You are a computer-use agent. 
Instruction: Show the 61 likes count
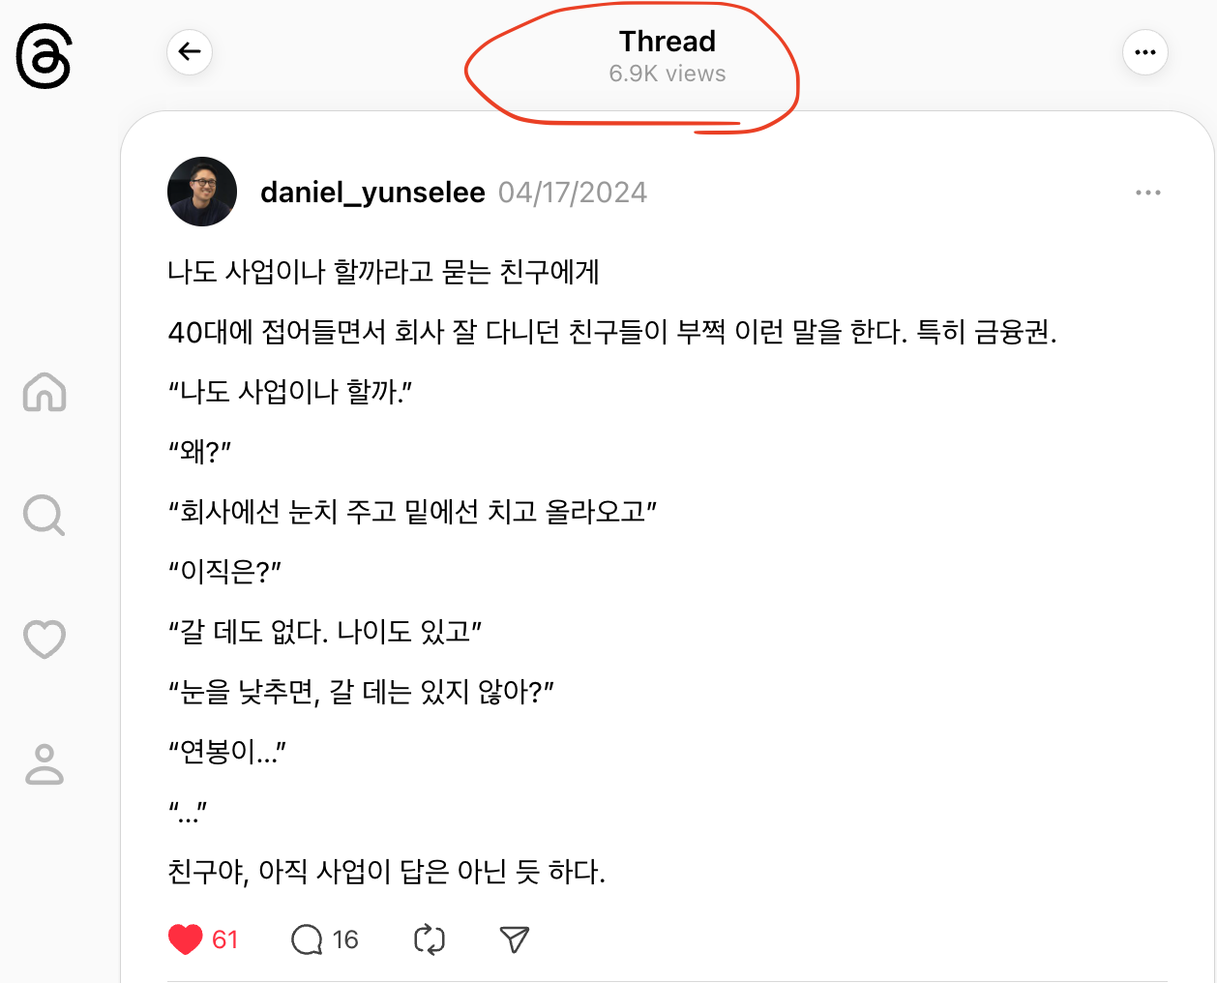click(x=224, y=939)
